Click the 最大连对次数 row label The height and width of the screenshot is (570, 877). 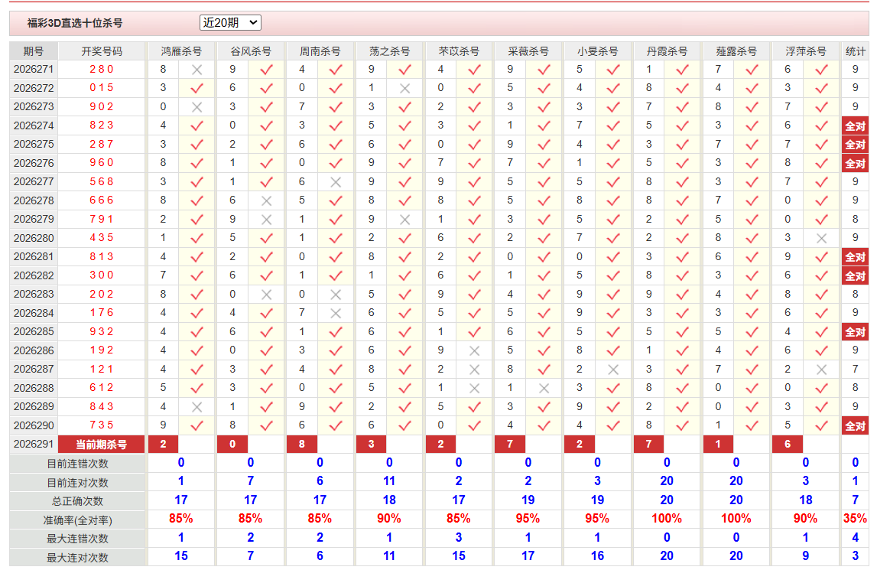tap(78, 558)
